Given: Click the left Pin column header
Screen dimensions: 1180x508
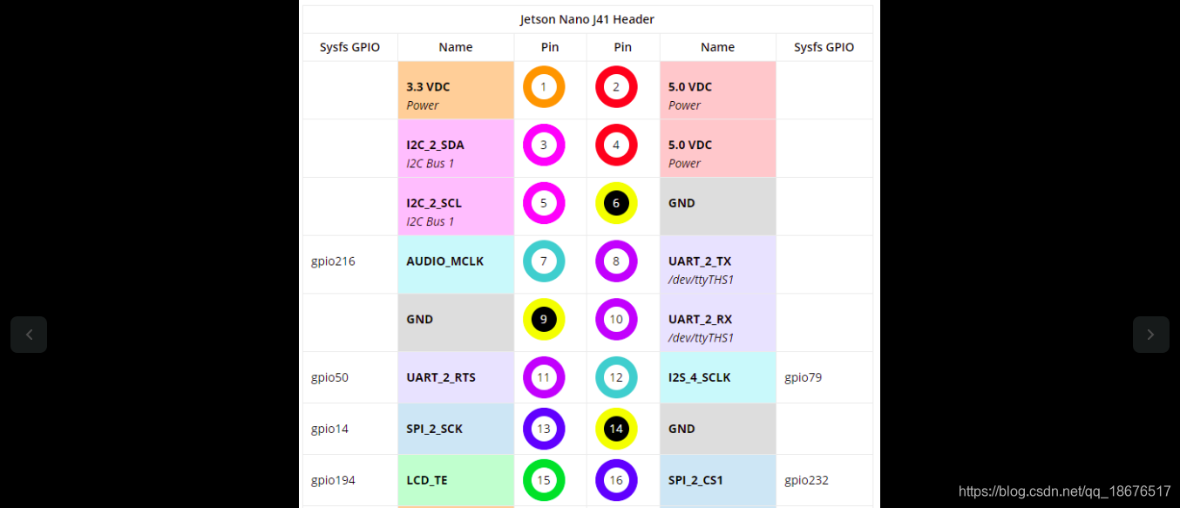Looking at the screenshot, I should click(x=550, y=47).
